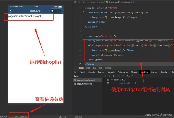Open the object row action box
This screenshot has width=174, height=118.
pyautogui.click(x=108, y=80)
